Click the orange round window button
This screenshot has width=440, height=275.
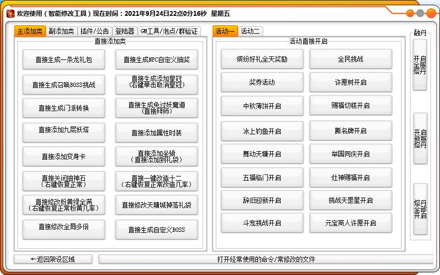pos(408,14)
